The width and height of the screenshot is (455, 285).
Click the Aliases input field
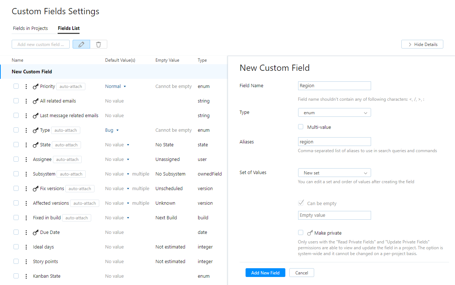(x=334, y=142)
